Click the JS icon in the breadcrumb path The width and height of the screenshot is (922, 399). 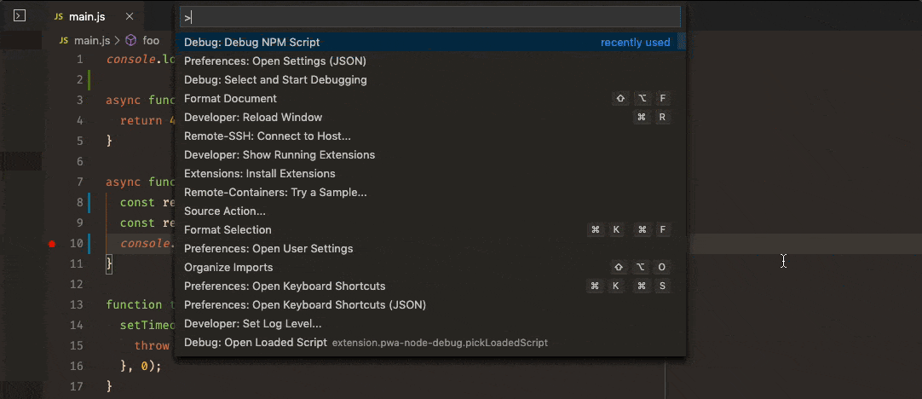(64, 40)
